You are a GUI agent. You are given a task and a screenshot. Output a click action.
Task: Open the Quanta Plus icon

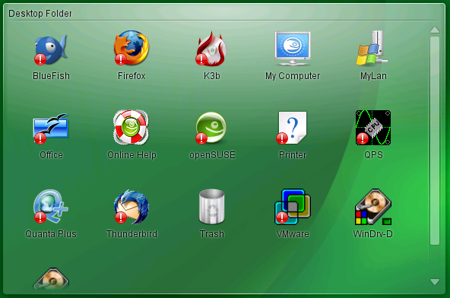(51, 206)
